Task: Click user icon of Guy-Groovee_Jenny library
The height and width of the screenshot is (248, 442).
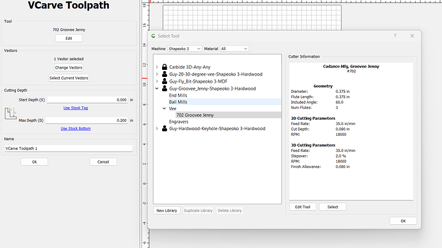Action: tap(165, 88)
